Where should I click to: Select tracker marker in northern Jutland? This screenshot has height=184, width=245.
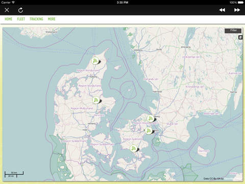(x=95, y=61)
